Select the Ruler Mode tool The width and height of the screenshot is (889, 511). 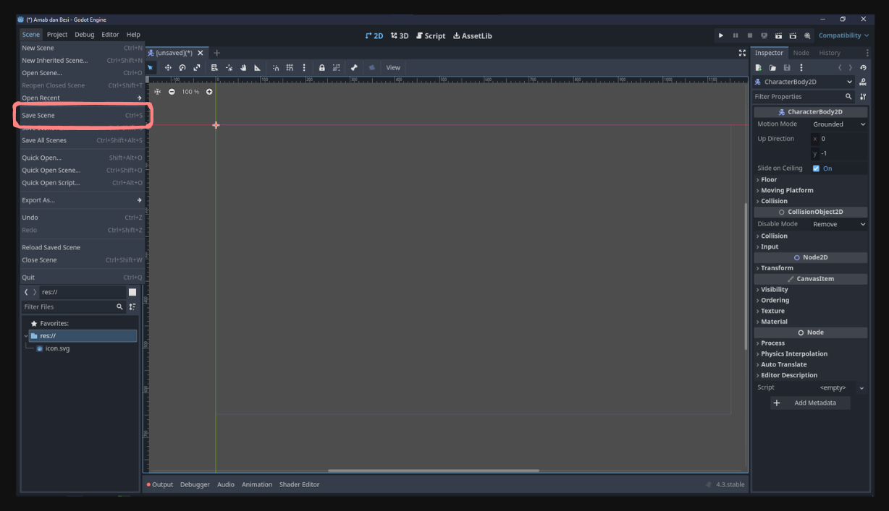point(257,67)
